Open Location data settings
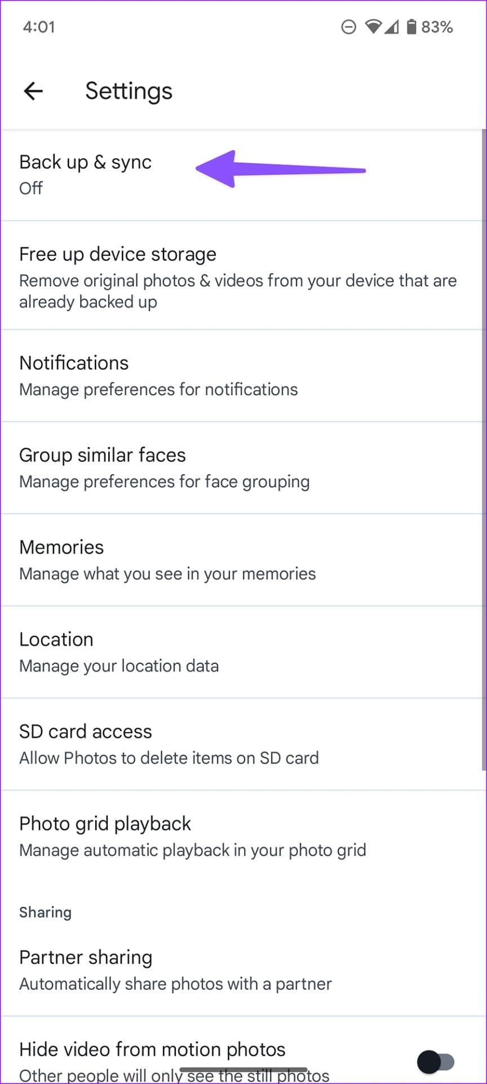The height and width of the screenshot is (1084, 487). [242, 652]
